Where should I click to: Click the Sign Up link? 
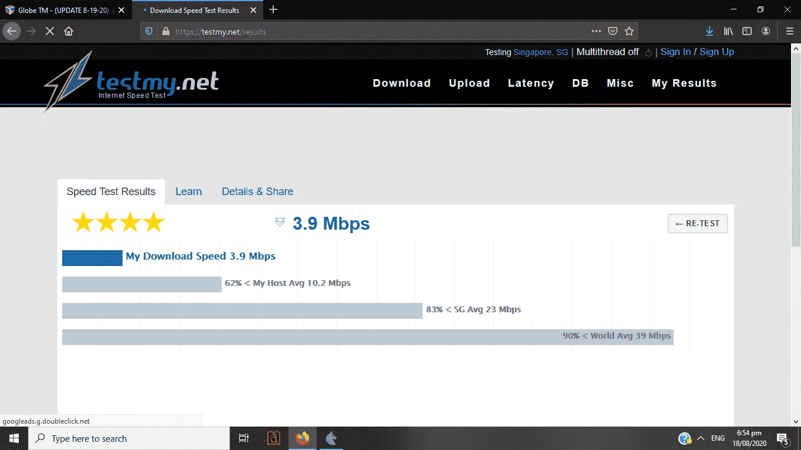717,52
